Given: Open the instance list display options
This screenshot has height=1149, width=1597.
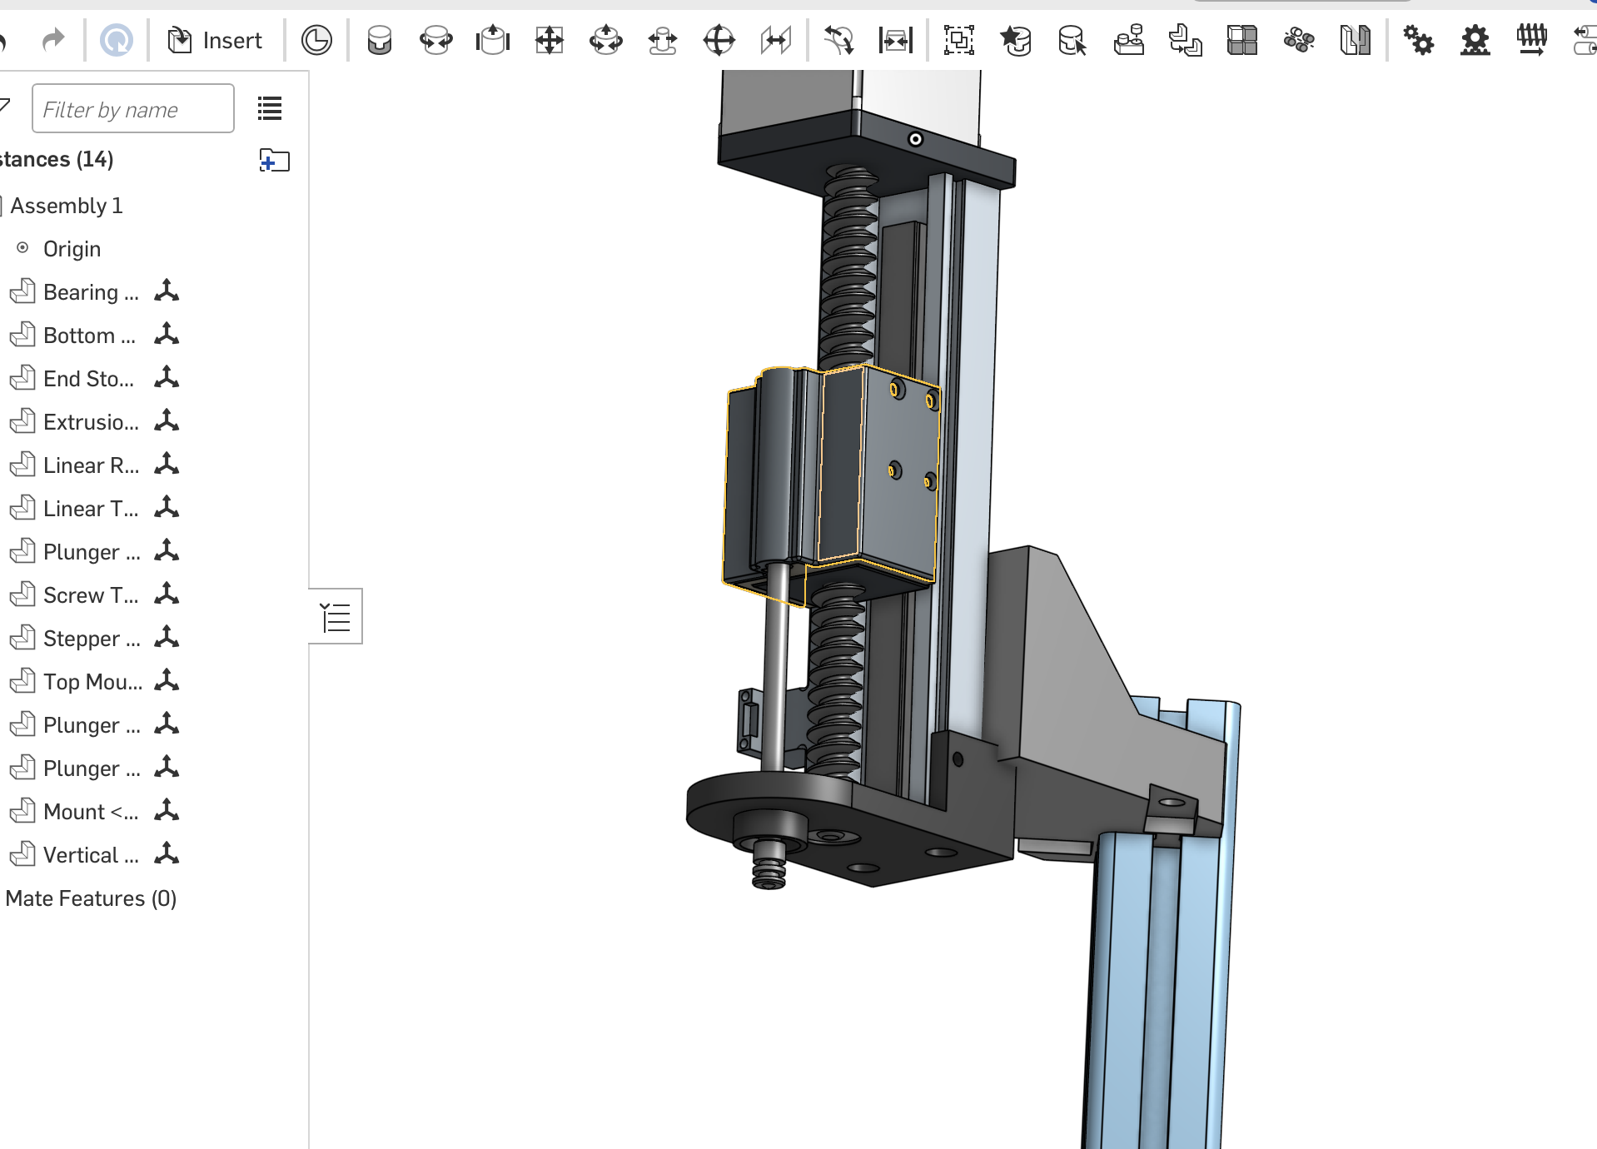Looking at the screenshot, I should point(270,108).
